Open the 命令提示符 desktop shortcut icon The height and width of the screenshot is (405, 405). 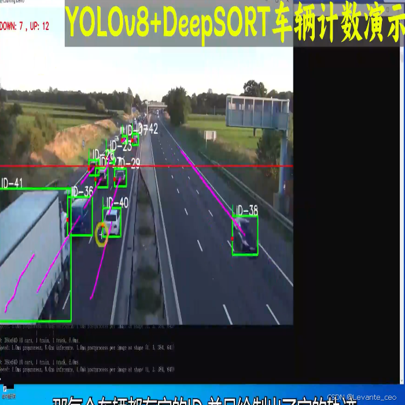point(8,391)
